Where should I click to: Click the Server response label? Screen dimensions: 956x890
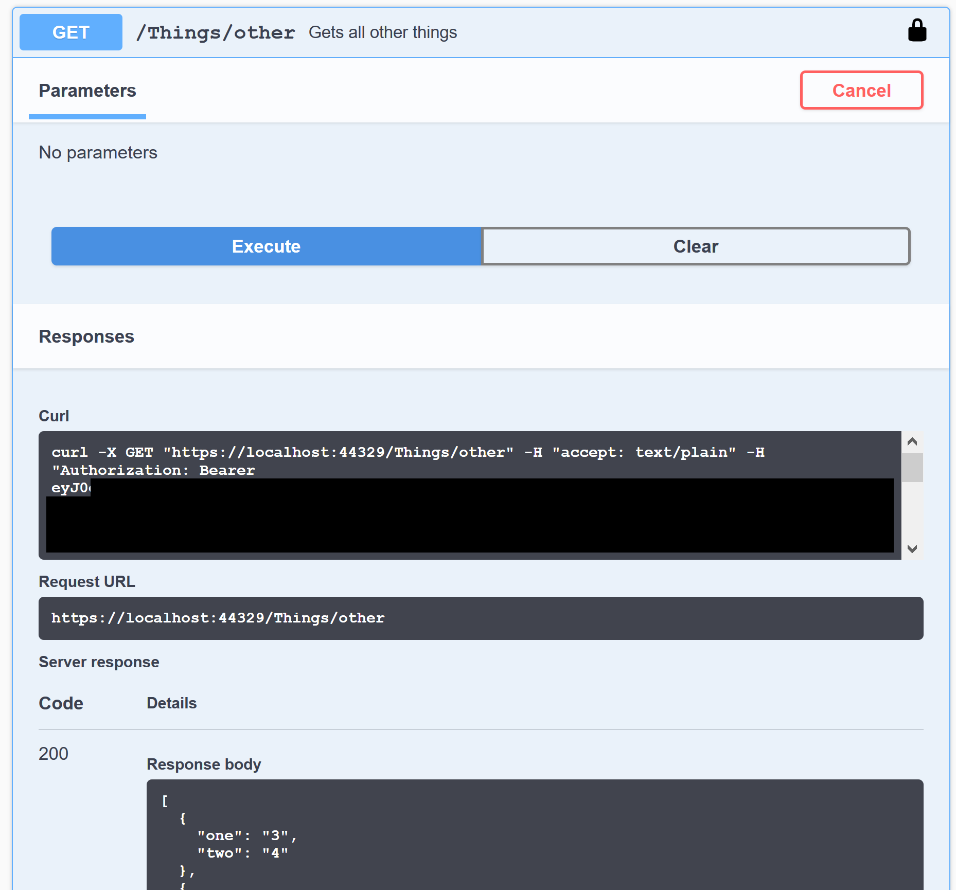pos(99,662)
